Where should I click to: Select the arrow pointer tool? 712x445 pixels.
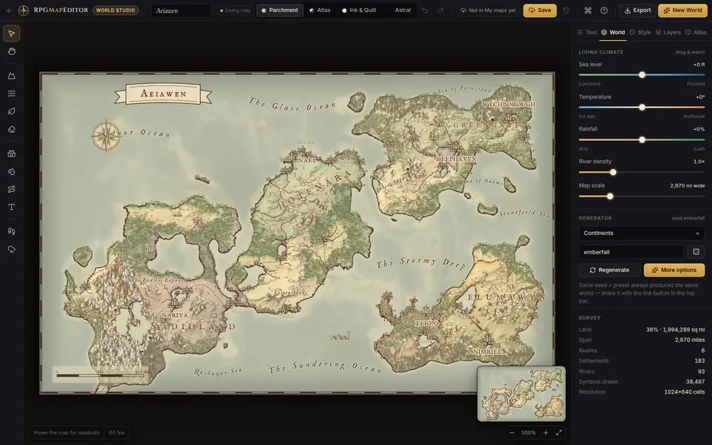click(11, 33)
